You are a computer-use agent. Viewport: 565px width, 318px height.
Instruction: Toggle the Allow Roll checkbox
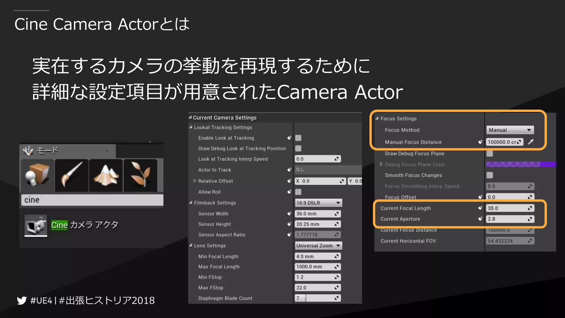point(298,192)
